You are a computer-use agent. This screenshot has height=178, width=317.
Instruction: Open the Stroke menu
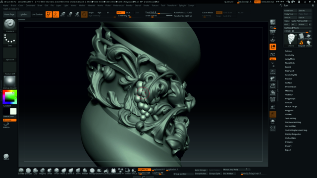coord(146,5)
